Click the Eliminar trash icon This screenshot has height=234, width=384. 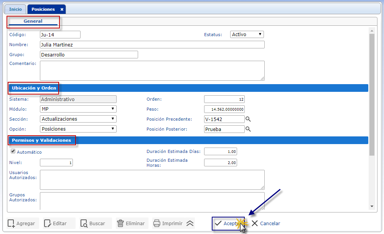tap(120, 224)
